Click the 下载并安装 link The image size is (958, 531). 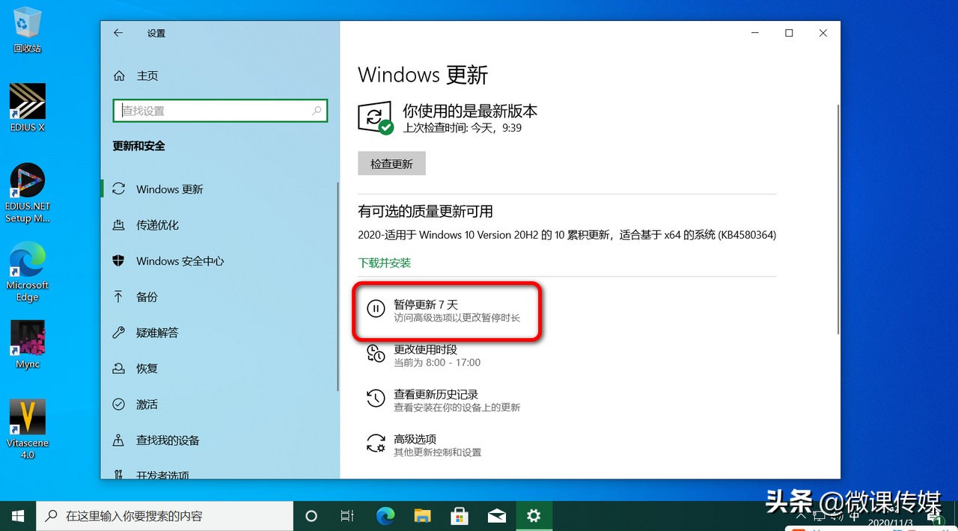[x=384, y=263]
